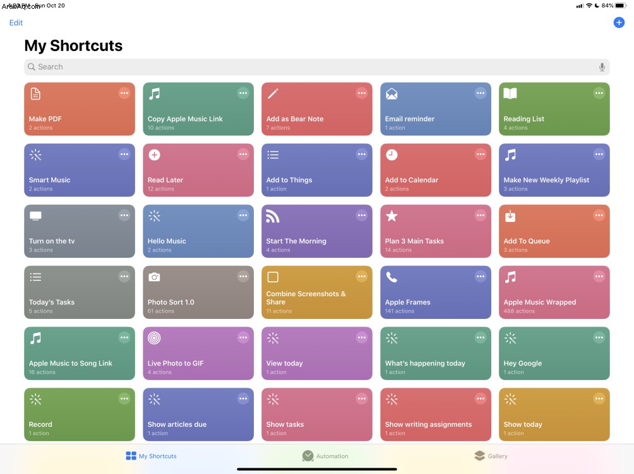Open the options menu for Read Later

tap(243, 154)
